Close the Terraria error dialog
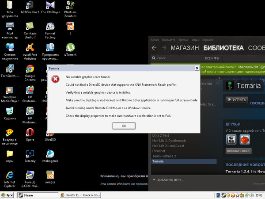This screenshot has height=199, width=265. pyautogui.click(x=197, y=68)
